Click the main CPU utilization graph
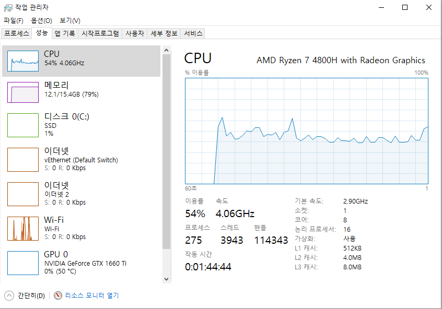The width and height of the screenshot is (442, 309). pyautogui.click(x=306, y=131)
